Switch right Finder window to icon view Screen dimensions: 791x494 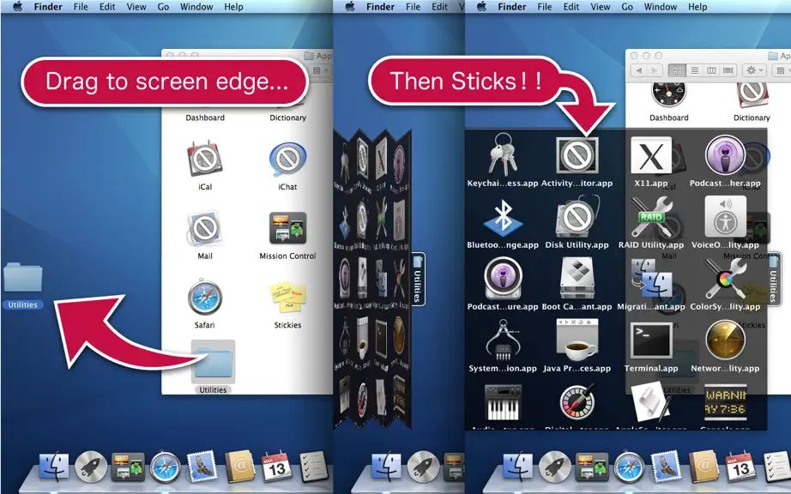[x=677, y=70]
